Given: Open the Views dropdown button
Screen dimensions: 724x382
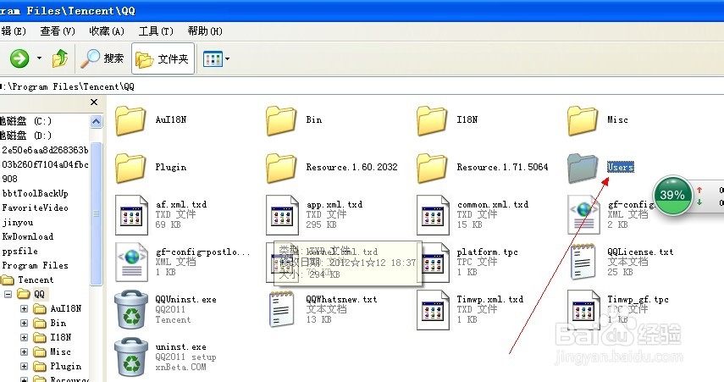Looking at the screenshot, I should tap(216, 58).
